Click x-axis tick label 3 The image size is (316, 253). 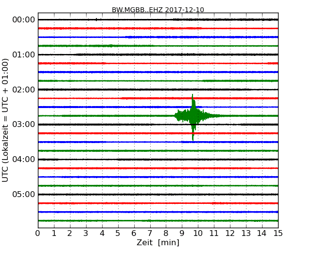tap(86, 233)
